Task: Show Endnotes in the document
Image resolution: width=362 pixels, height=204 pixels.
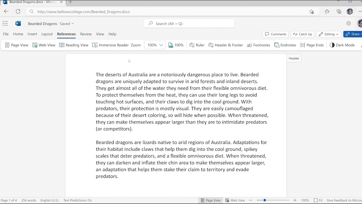Action: point(285,45)
